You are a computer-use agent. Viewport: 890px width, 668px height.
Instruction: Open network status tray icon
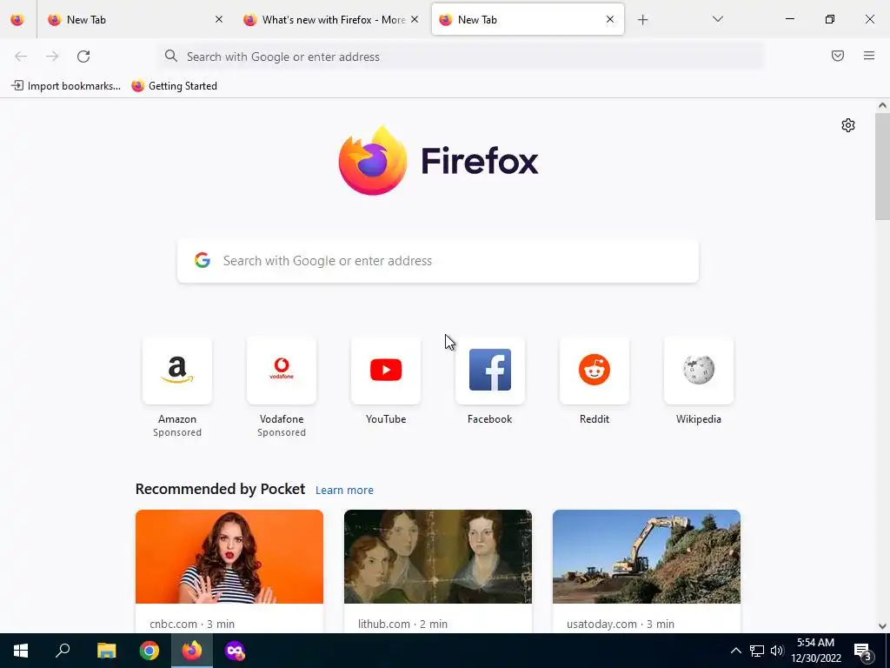tap(757, 651)
